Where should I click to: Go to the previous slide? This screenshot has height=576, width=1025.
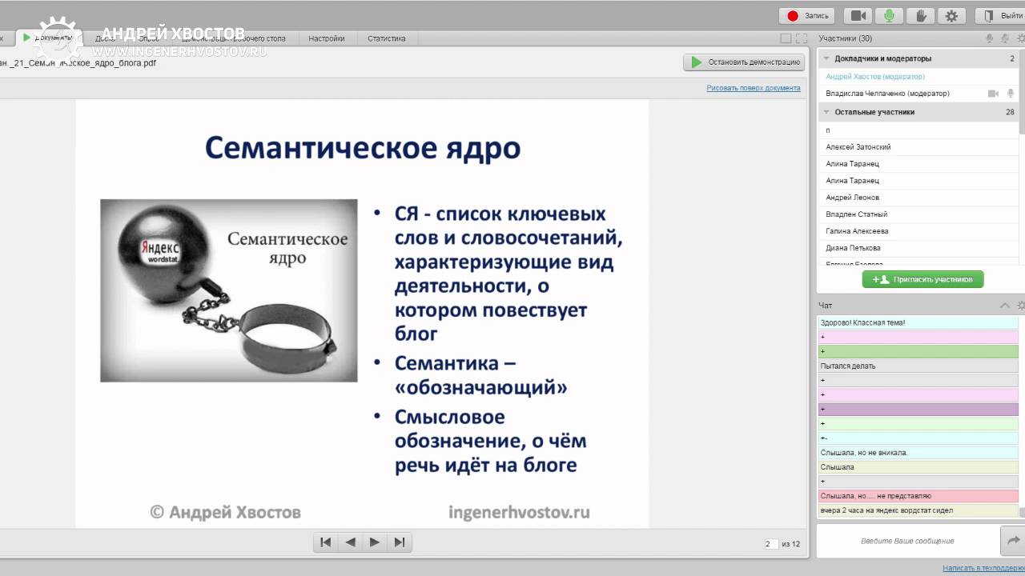pos(350,542)
